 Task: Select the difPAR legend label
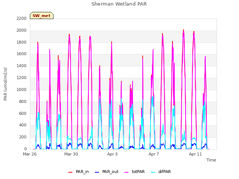[164, 172]
